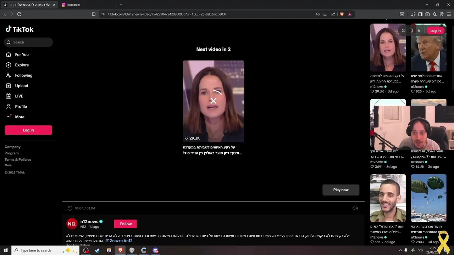Open the Windows Start menu
The width and height of the screenshot is (454, 255).
(6, 250)
